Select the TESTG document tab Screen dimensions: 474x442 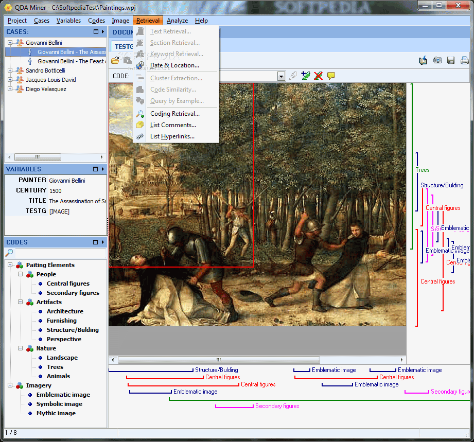pos(124,46)
